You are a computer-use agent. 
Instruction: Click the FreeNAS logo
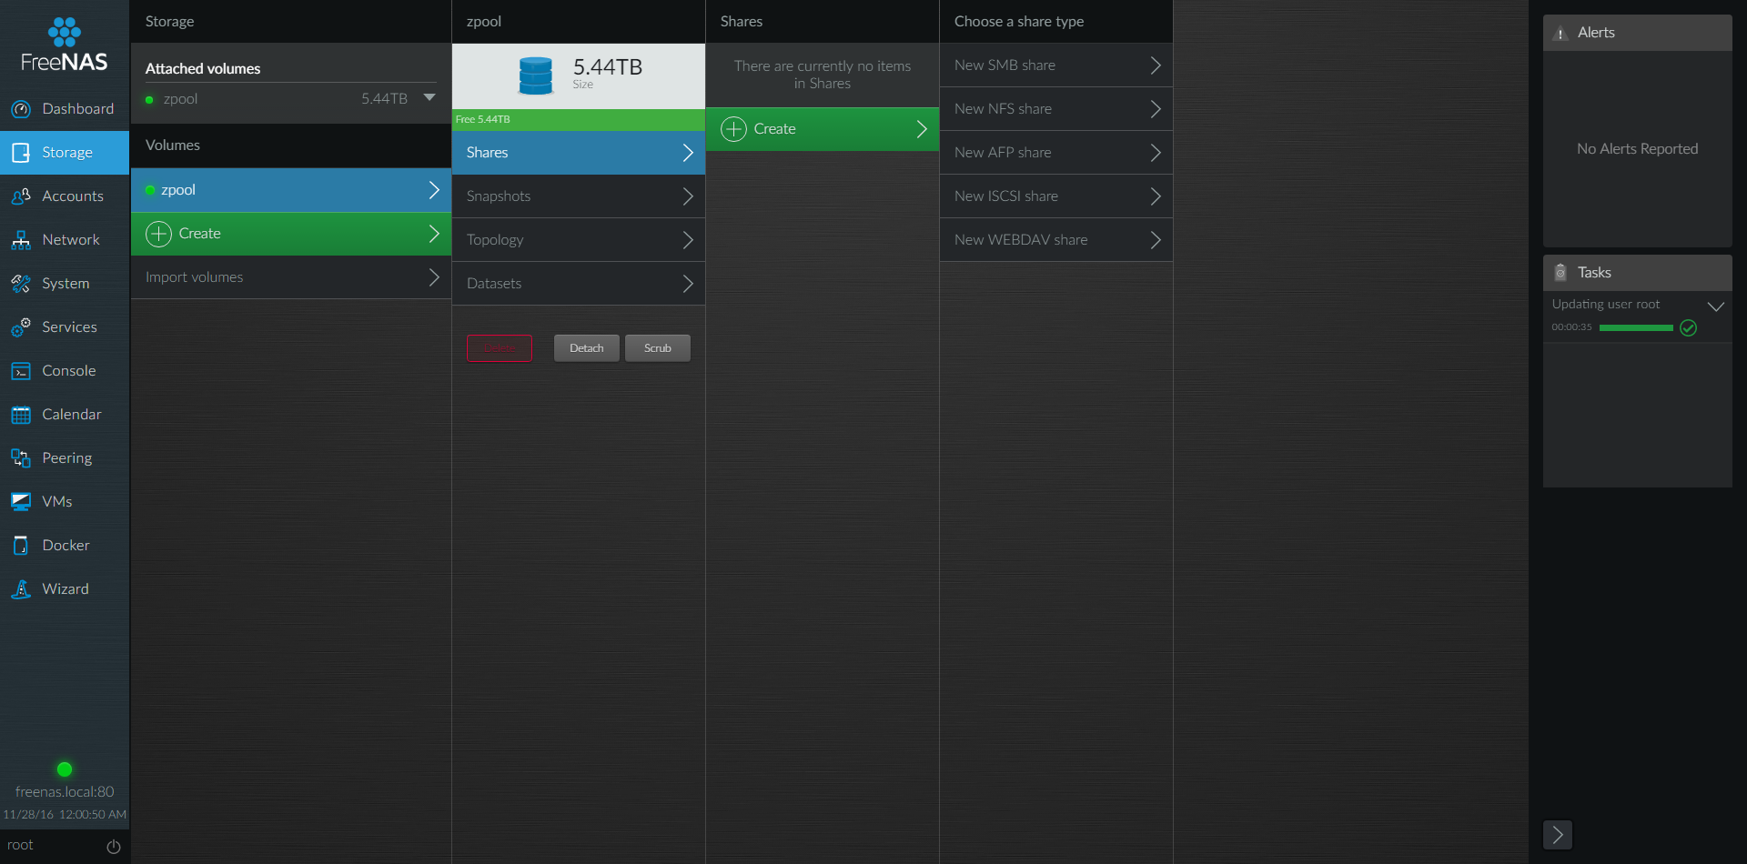coord(65,45)
